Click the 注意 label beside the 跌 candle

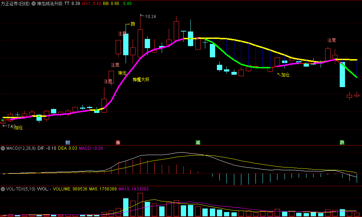point(332,40)
